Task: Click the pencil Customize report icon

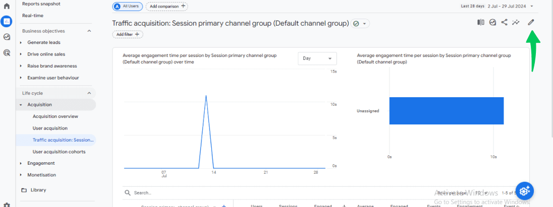Action: click(x=531, y=22)
